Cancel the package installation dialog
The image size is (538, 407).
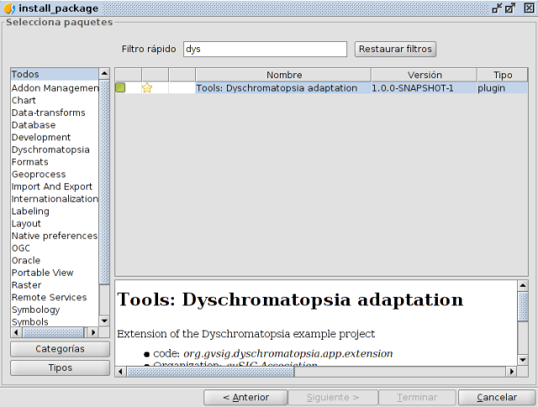tap(497, 398)
